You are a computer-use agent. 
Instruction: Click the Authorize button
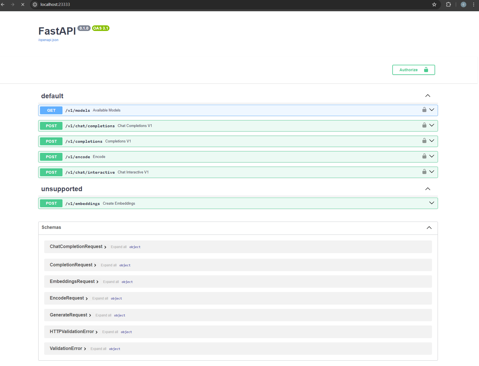pos(413,70)
